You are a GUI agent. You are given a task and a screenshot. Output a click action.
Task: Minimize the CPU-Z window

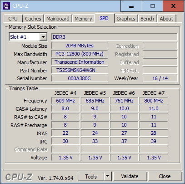click(131, 6)
